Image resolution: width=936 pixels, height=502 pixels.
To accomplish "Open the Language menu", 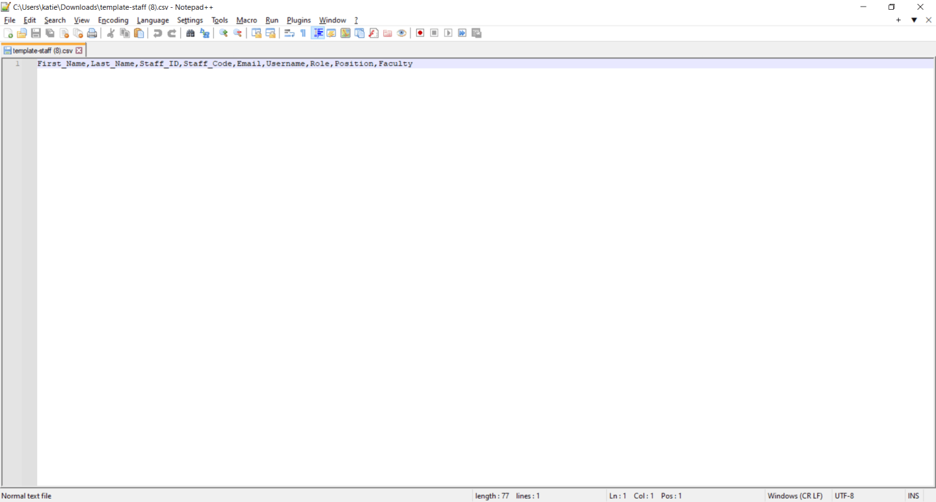I will click(x=152, y=20).
